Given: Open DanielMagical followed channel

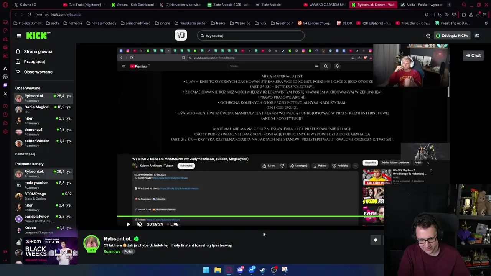Looking at the screenshot, I should pos(43,109).
